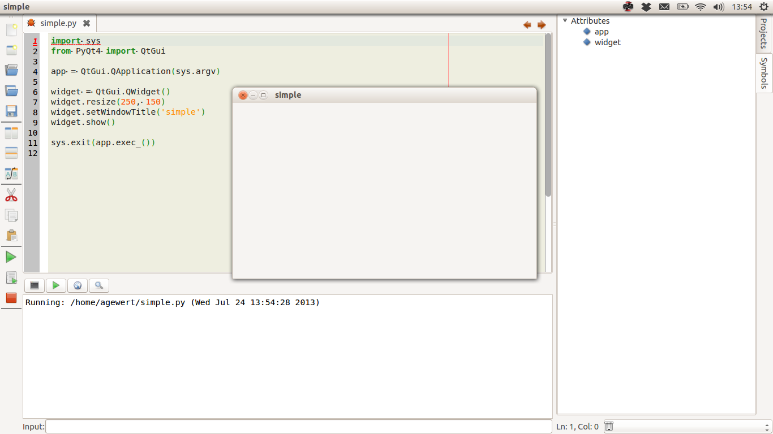This screenshot has height=434, width=773.
Task: Navigate forward with the right orange arrow
Action: point(542,25)
